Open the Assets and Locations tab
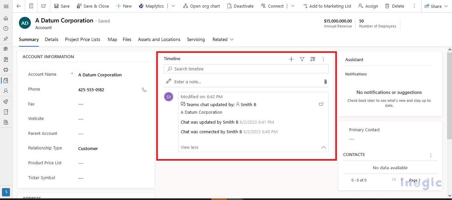Image resolution: width=452 pixels, height=200 pixels. [x=159, y=39]
